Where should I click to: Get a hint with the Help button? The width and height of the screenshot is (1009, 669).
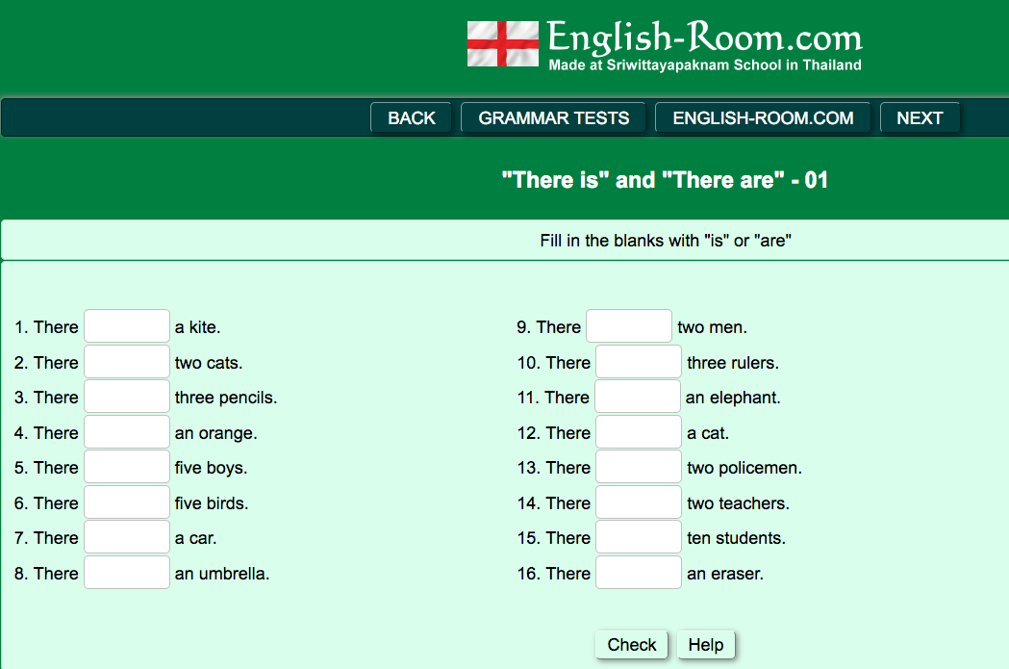pos(705,645)
